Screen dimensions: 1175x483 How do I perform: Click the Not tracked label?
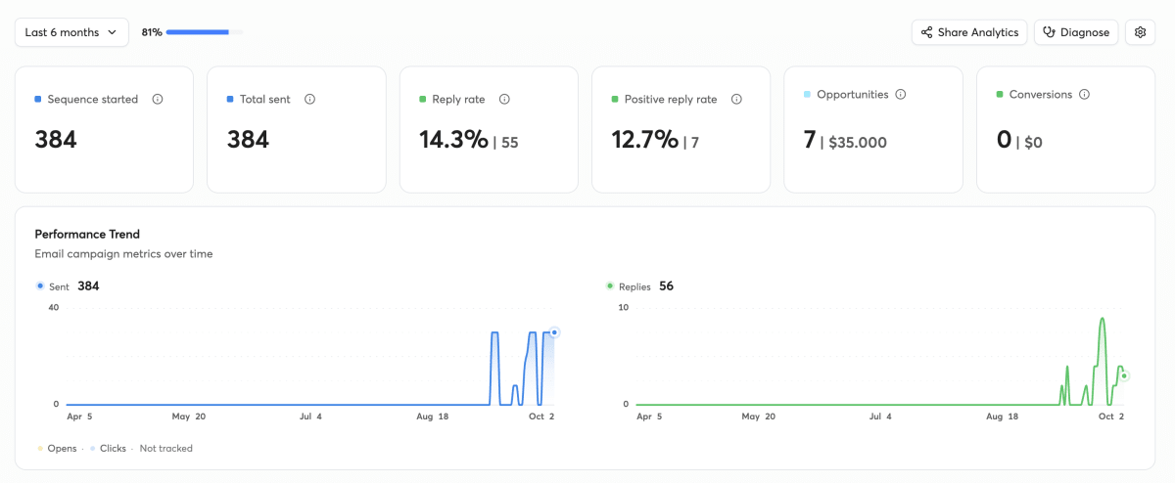166,449
